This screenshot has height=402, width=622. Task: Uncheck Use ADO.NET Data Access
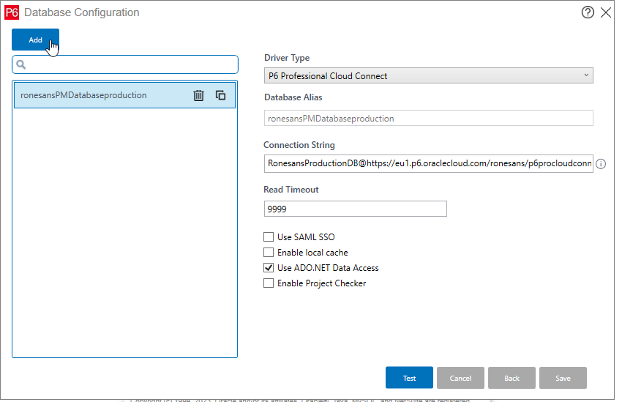(269, 268)
